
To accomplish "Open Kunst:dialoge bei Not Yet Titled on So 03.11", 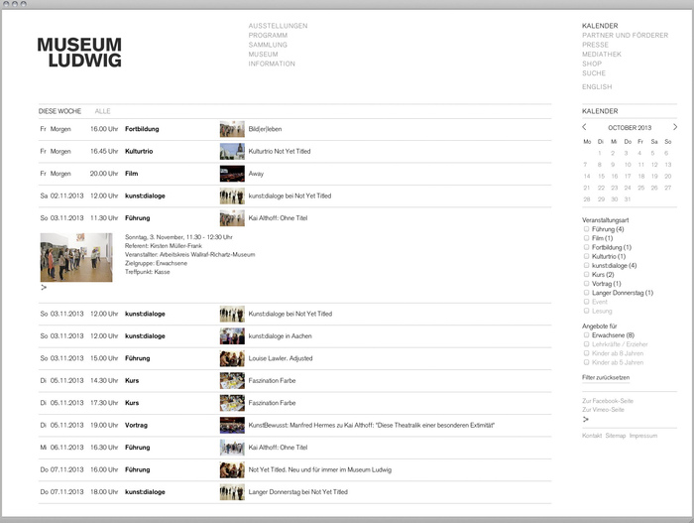I will pos(289,314).
